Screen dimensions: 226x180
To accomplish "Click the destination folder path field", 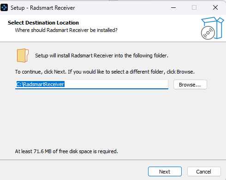I will (x=92, y=84).
